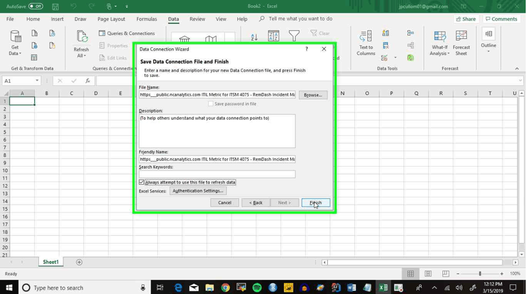Viewport: 527px width, 294px height.
Task: Open Queries & Connections pane
Action: click(x=127, y=33)
